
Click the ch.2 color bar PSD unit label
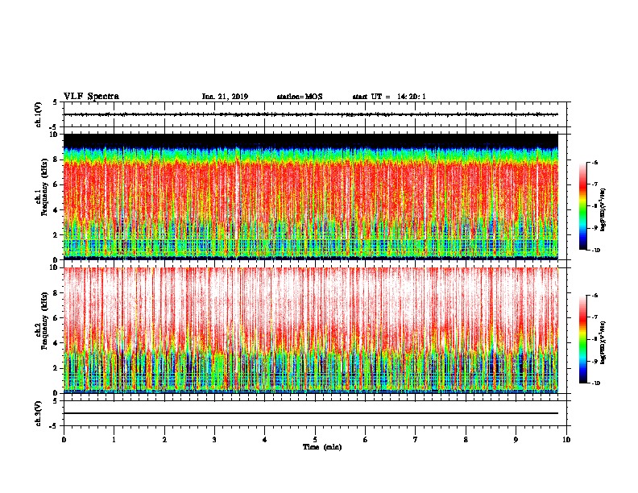603,342
